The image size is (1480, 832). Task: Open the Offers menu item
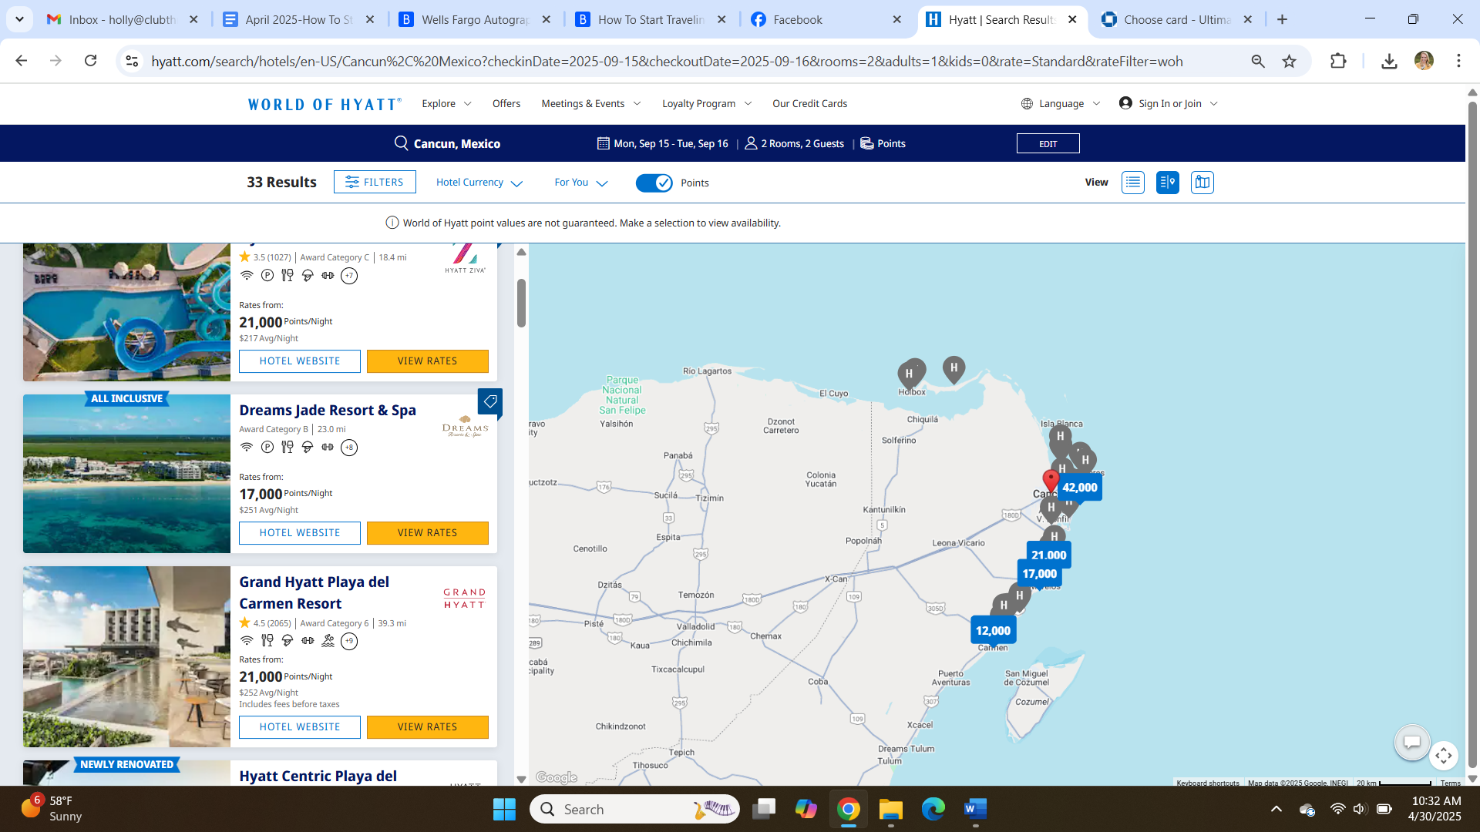(506, 103)
